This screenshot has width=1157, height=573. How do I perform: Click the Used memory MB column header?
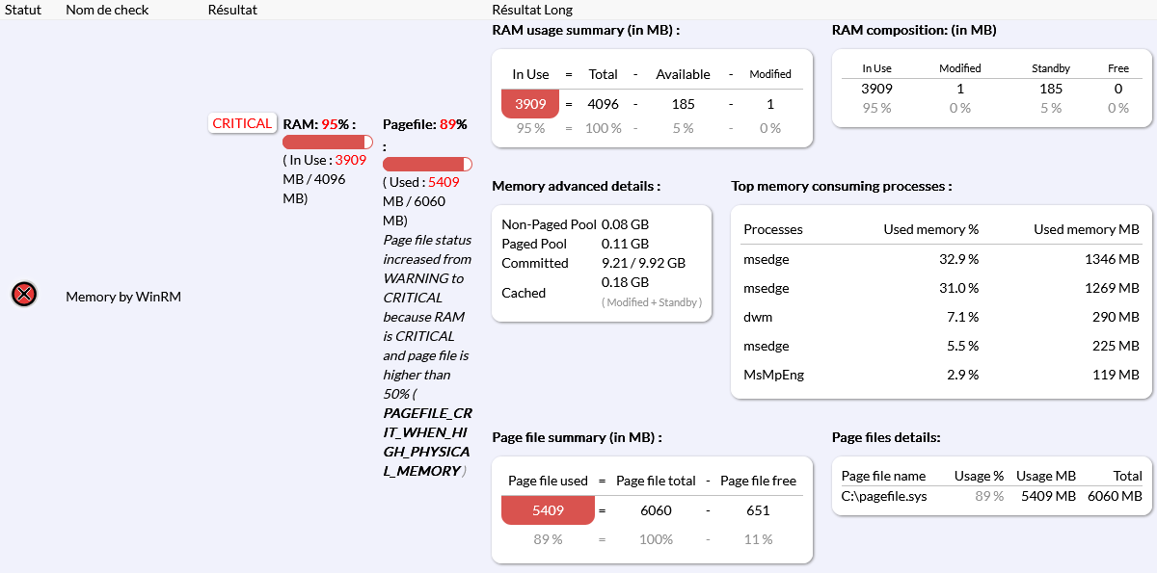click(1086, 229)
